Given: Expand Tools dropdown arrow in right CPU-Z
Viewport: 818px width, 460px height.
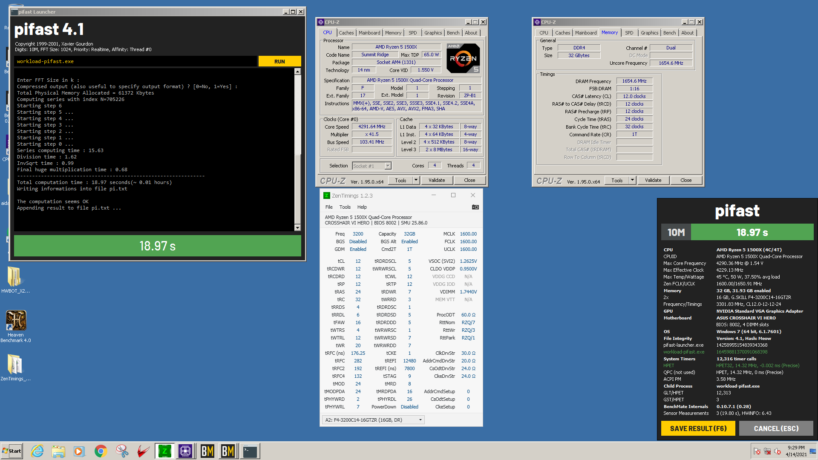Looking at the screenshot, I should pyautogui.click(x=633, y=181).
